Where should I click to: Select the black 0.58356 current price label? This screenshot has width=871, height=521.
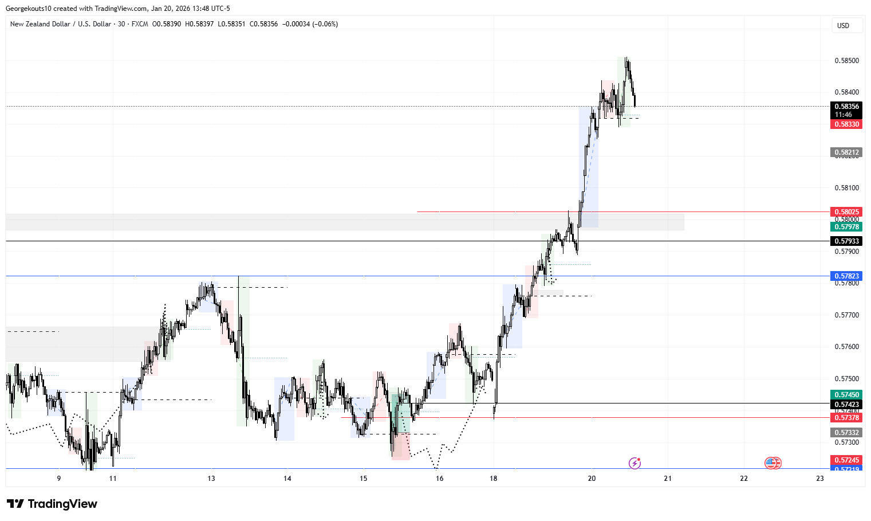(846, 107)
